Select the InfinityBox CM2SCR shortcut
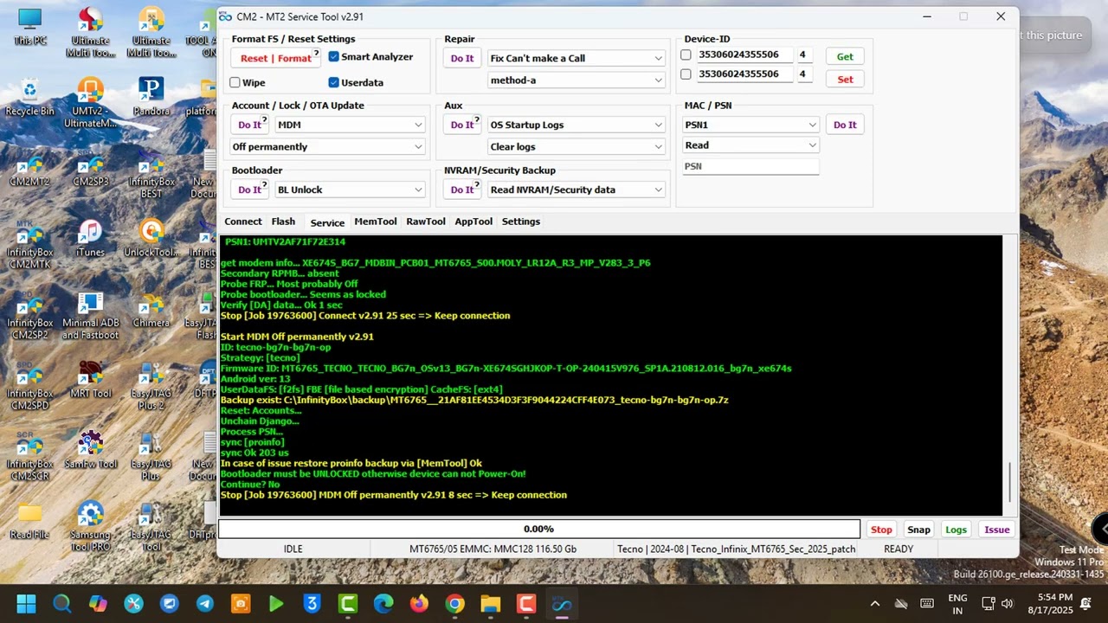Viewport: 1108px width, 623px height. (x=29, y=457)
